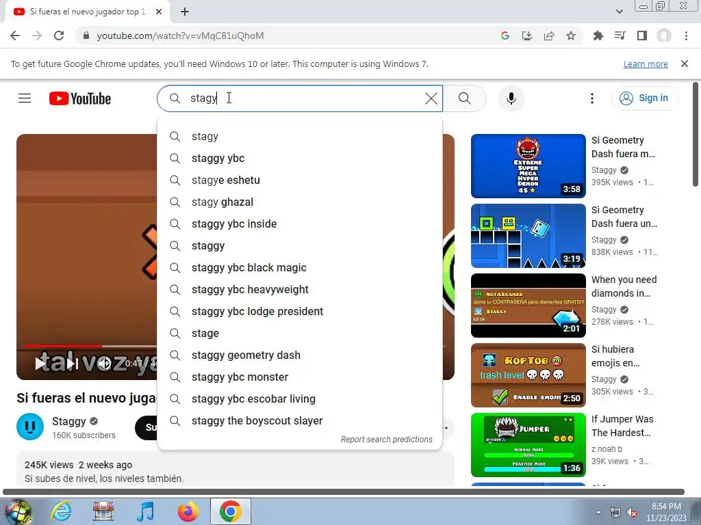Open 3:19 Geometry Dash video thumbnail
The image size is (701, 525).
(x=528, y=236)
